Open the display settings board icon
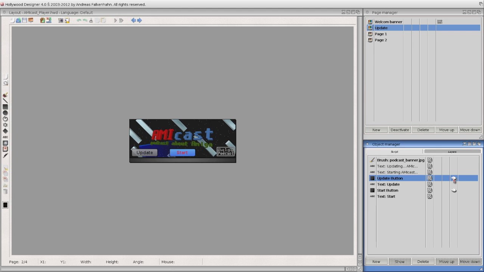The image size is (484, 272). [31, 20]
